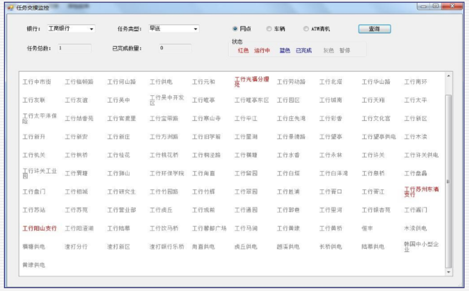The image size is (469, 291).
Task: Select 工行营业部 in the list
Action: pyautogui.click(x=122, y=210)
